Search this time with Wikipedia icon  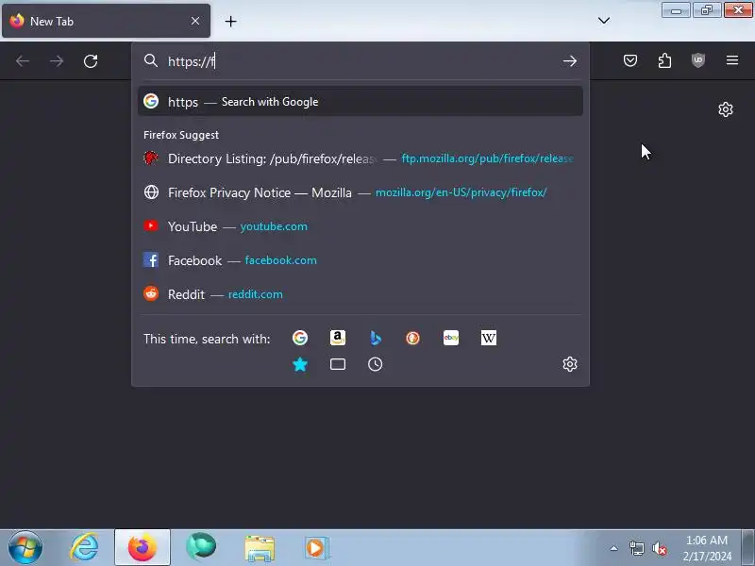488,338
